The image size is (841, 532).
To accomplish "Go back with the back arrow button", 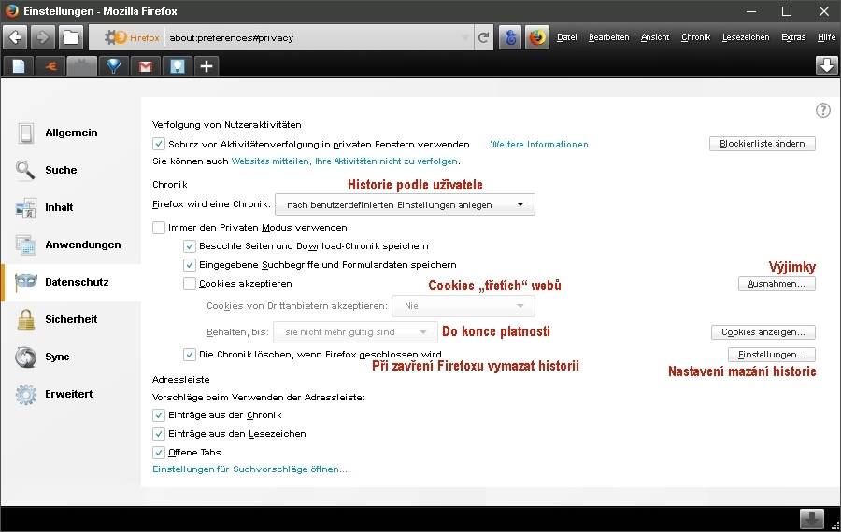I will 15,37.
